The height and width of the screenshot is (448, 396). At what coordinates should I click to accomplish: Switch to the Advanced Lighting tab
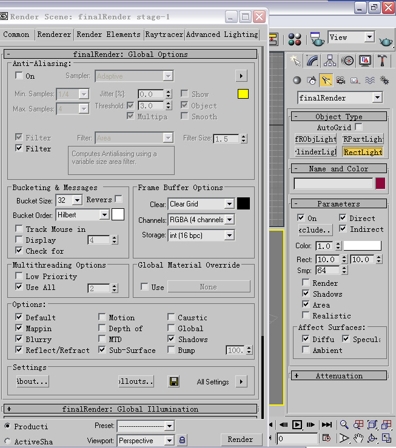click(222, 35)
